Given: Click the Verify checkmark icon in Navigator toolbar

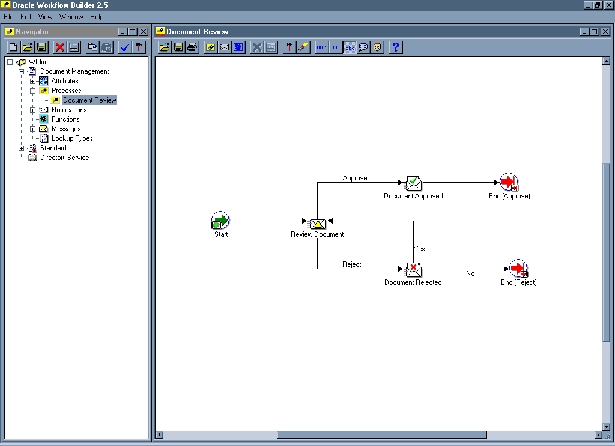Looking at the screenshot, I should [125, 47].
